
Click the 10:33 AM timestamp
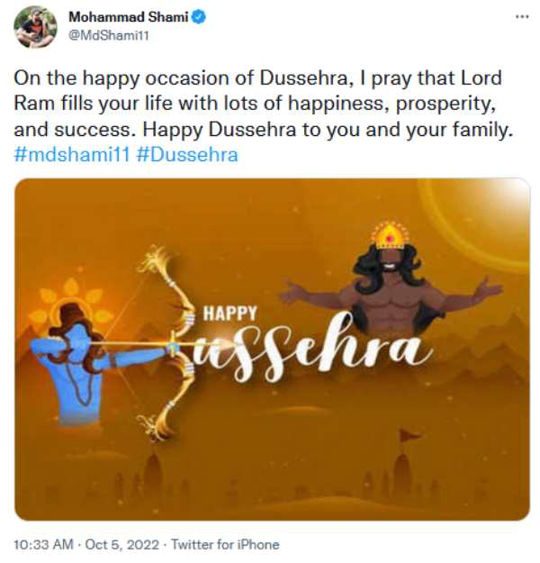pyautogui.click(x=43, y=545)
